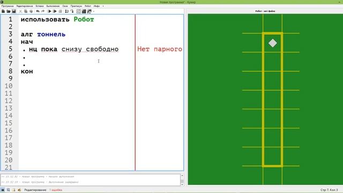
Task: Undo last edit arrow icon
Action: pyautogui.click(x=38, y=11)
